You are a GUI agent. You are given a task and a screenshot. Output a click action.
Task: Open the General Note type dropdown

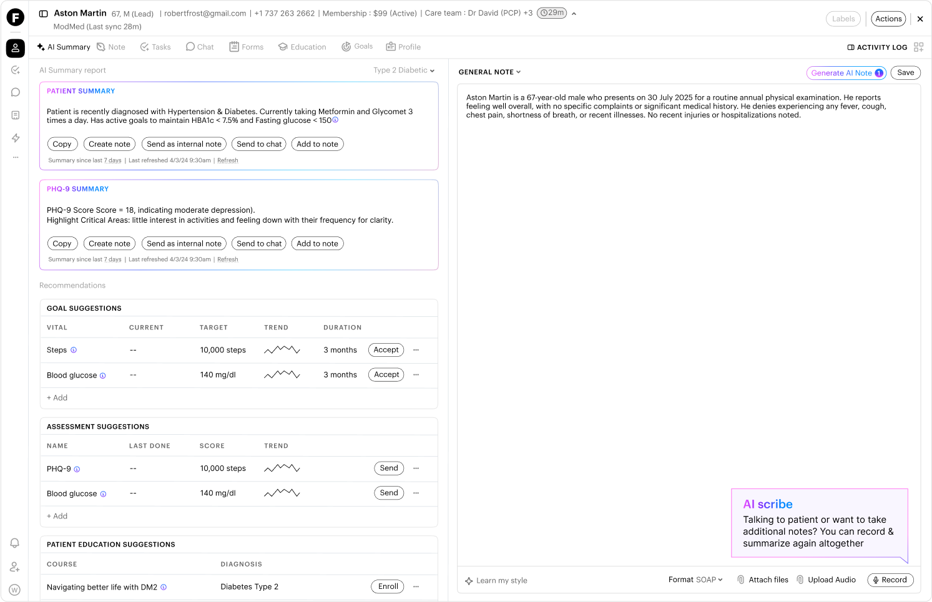coord(489,72)
